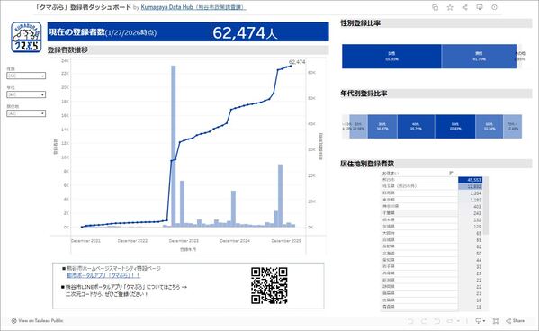539x331 pixels.
Task: Click the 東京都 row label in table
Action: [389, 200]
